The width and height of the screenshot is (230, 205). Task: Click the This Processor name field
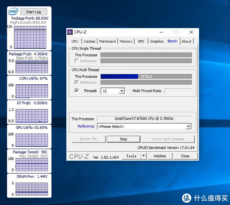[x=144, y=119]
